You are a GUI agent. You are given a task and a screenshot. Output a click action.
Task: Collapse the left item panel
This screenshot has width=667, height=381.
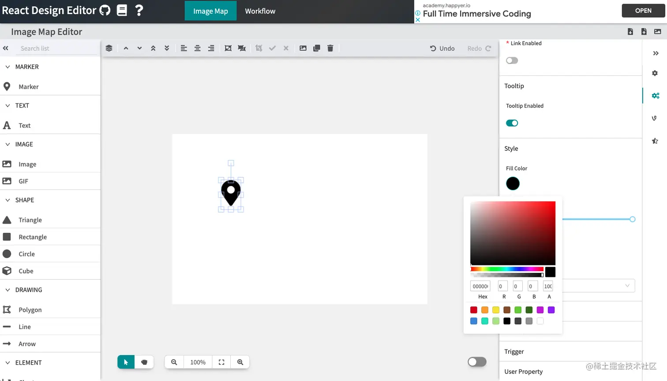pos(6,48)
